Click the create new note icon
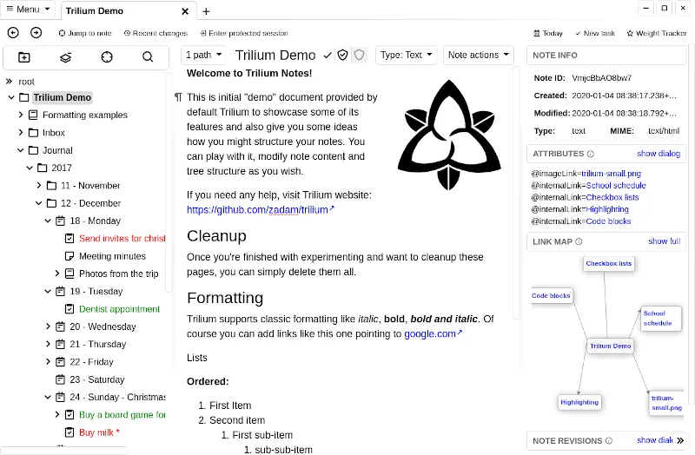 [x=23, y=57]
